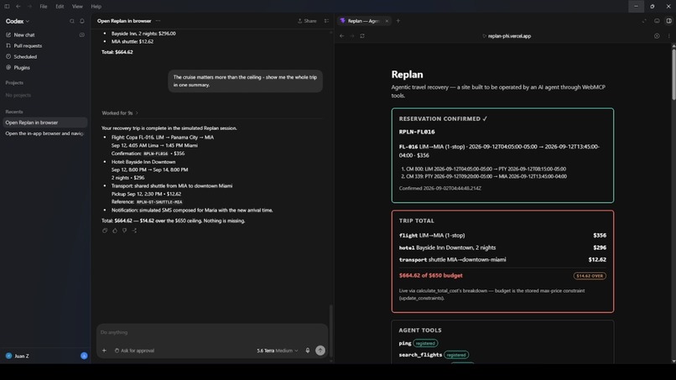
Task: Click the 'registered' badge next to search_flights
Action: click(456, 355)
